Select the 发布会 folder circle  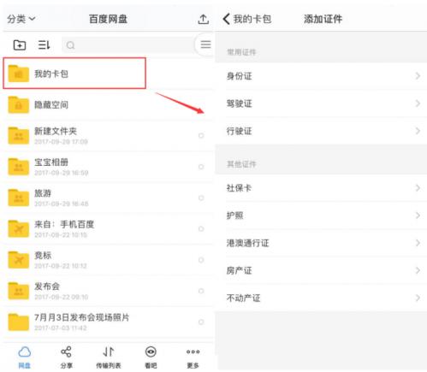pos(201,291)
